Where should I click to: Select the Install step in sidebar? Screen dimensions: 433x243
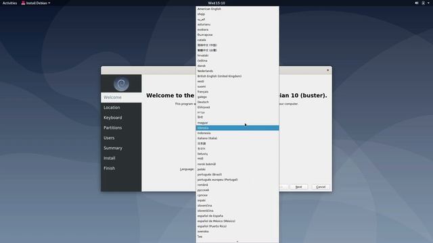[x=121, y=158]
